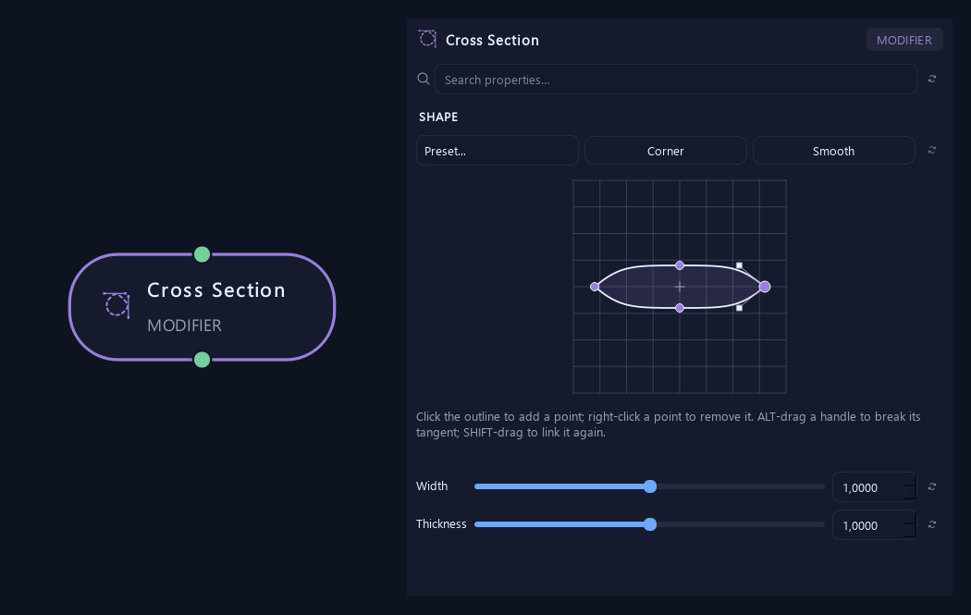
Task: Click the Width slider handle
Action: pyautogui.click(x=649, y=486)
